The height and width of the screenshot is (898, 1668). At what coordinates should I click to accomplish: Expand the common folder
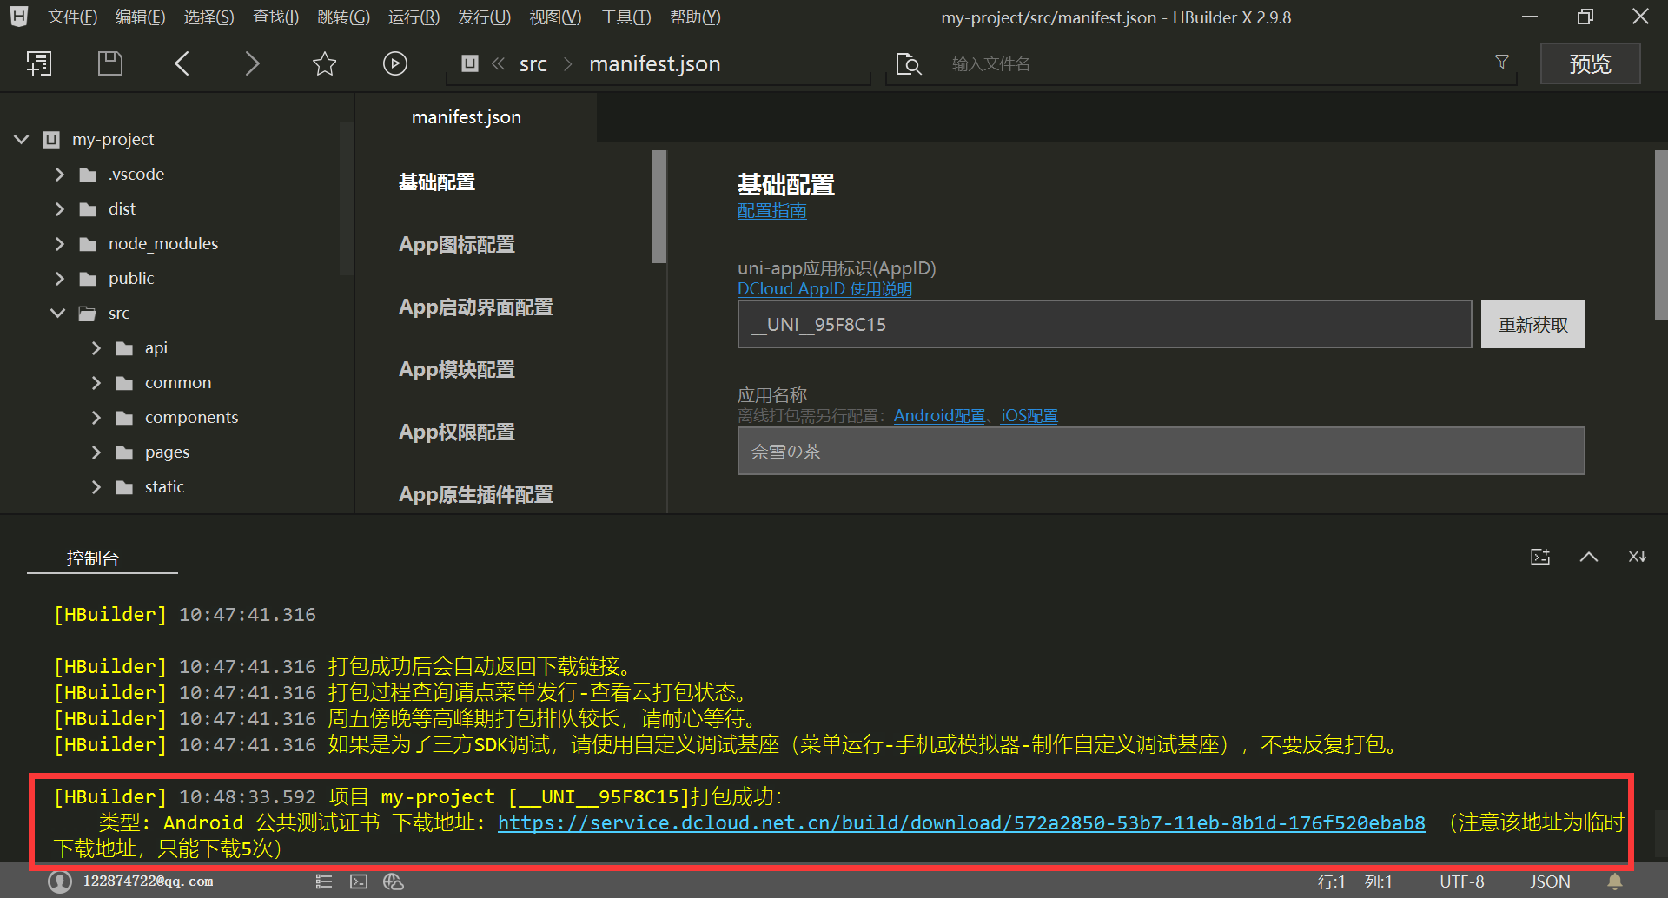(x=96, y=382)
